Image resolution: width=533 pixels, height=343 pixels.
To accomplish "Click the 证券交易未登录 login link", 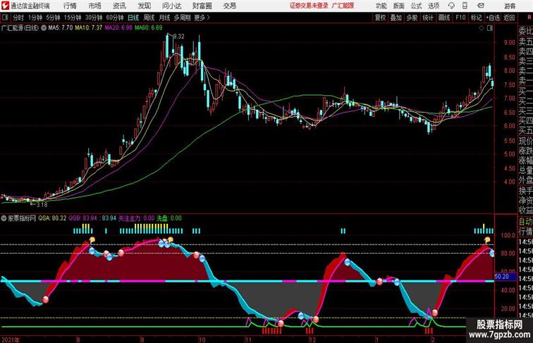I will 309,6.
